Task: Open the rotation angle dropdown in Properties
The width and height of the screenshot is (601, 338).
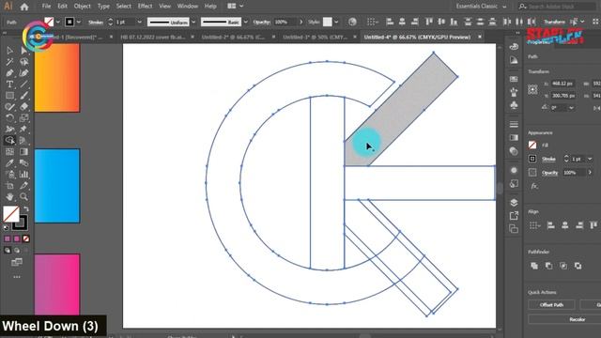Action: 572,108
